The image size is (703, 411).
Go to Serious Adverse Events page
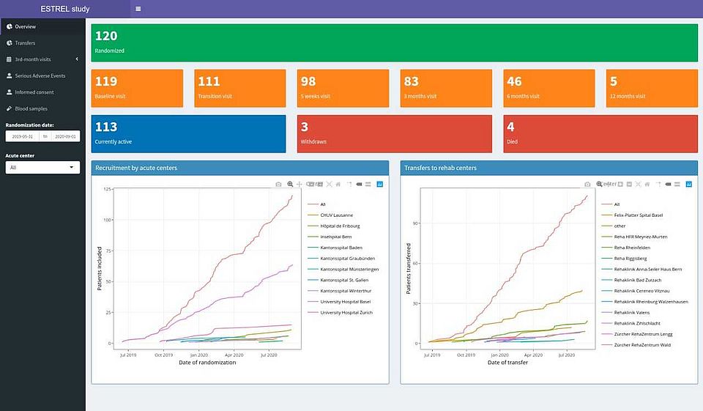click(x=40, y=75)
